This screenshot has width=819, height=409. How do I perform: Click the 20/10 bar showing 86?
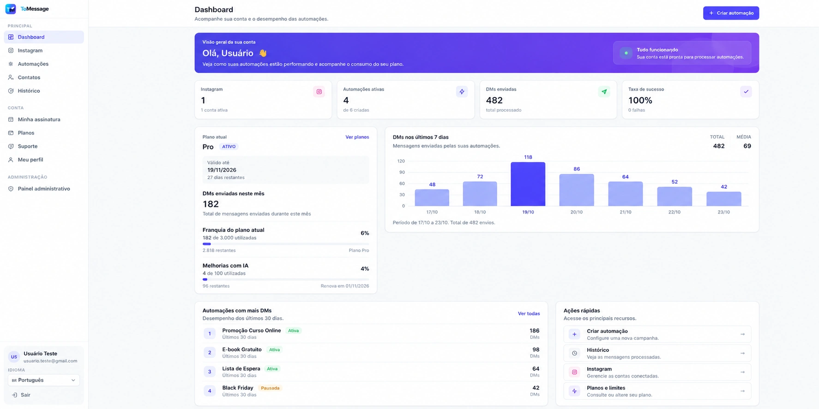pos(577,190)
